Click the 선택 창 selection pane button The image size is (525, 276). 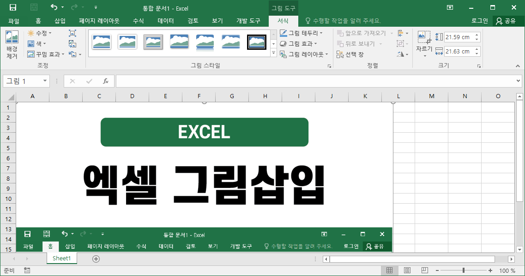click(x=350, y=54)
